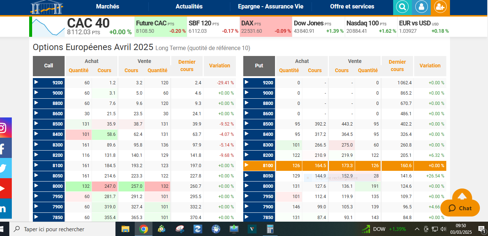Click the add-user sign-up icon
The image size is (488, 236).
(440, 7)
